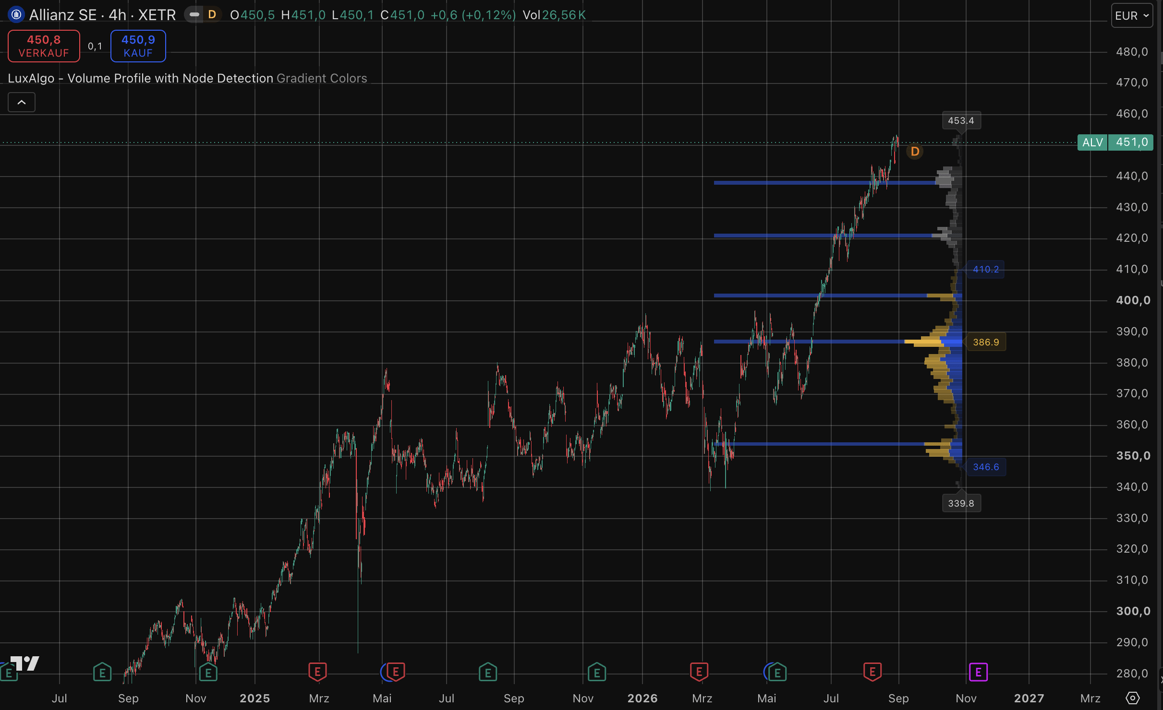Click the 480,0 price axis label

tap(1132, 52)
